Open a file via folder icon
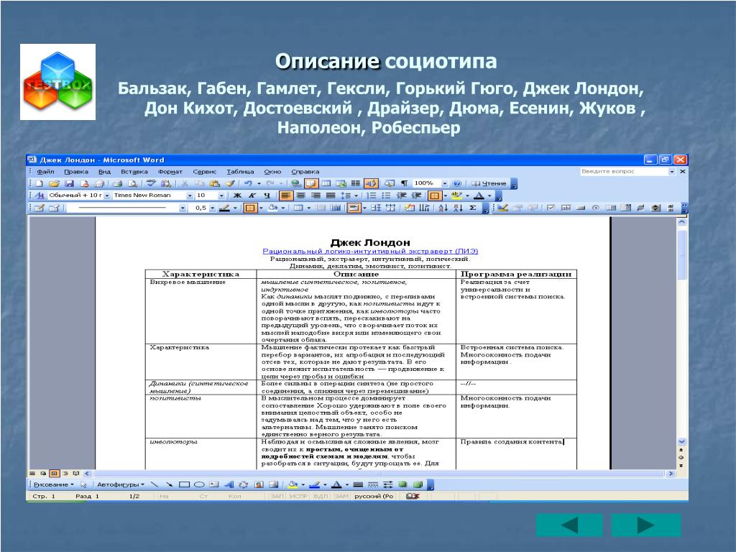The image size is (736, 552). pyautogui.click(x=55, y=183)
